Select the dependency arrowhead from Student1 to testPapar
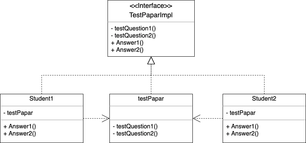 click(106, 118)
